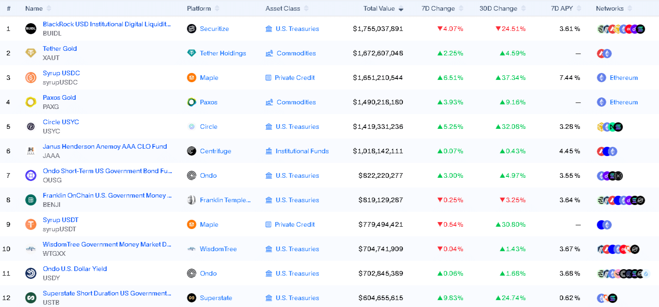
Task: Open Janus Henderson Anemoy AAA CLO Fund
Action: tap(105, 146)
